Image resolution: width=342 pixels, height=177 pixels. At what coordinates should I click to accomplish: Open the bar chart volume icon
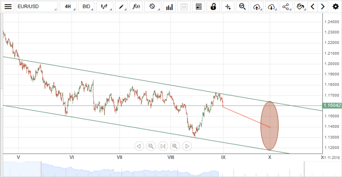[x=169, y=6]
